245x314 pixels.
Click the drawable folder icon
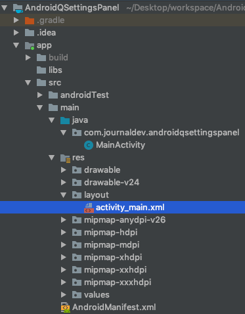[77, 170]
